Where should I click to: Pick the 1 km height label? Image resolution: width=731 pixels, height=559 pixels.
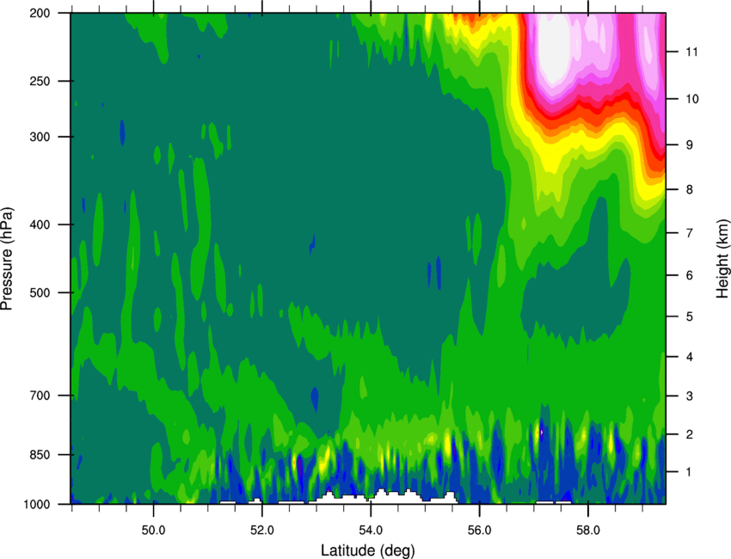690,472
